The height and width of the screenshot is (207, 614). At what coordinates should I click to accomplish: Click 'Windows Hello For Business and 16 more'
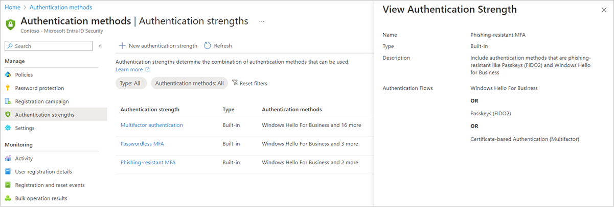[x=311, y=125]
